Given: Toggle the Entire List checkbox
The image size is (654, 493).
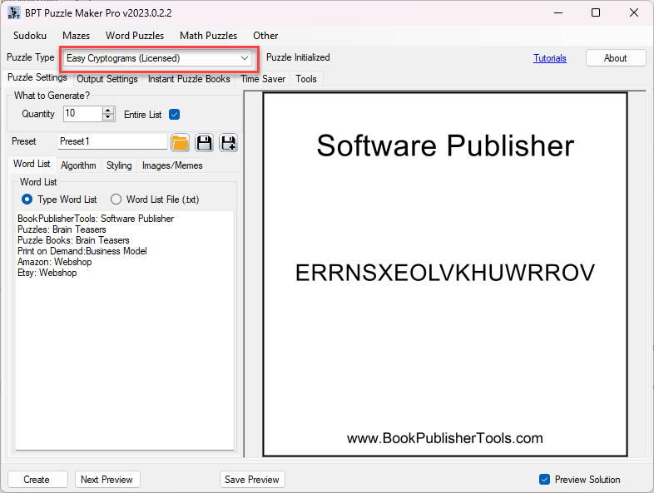Looking at the screenshot, I should pyautogui.click(x=174, y=115).
